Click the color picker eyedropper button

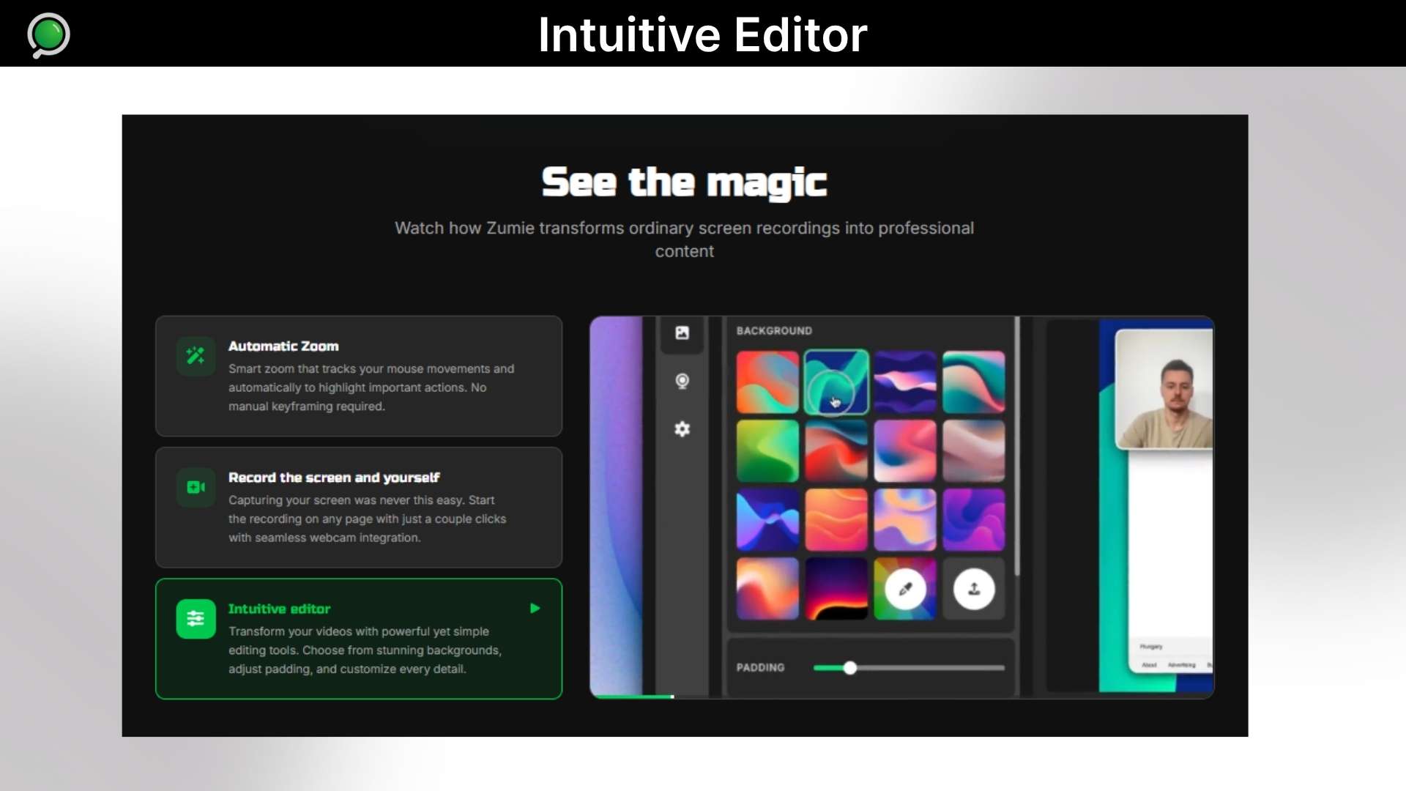pos(905,589)
